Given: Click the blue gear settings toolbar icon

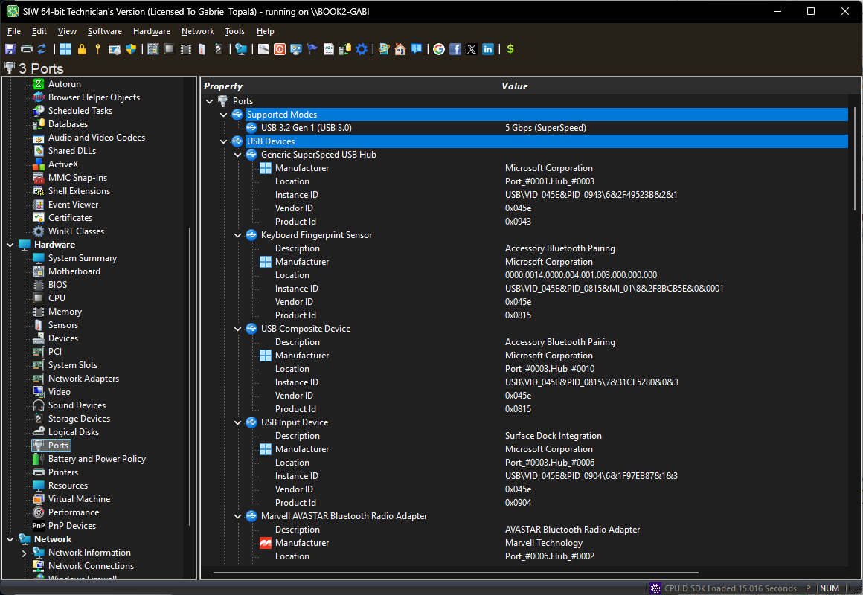Looking at the screenshot, I should coord(362,49).
